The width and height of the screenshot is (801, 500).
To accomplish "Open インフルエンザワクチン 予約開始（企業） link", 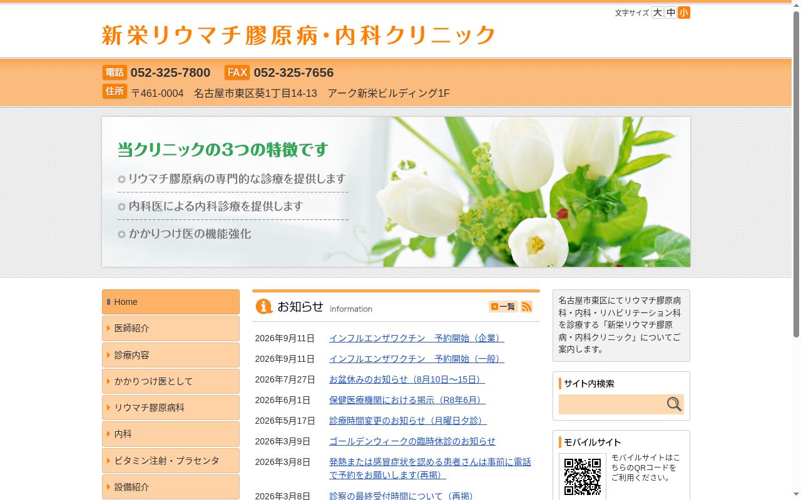I will point(417,338).
